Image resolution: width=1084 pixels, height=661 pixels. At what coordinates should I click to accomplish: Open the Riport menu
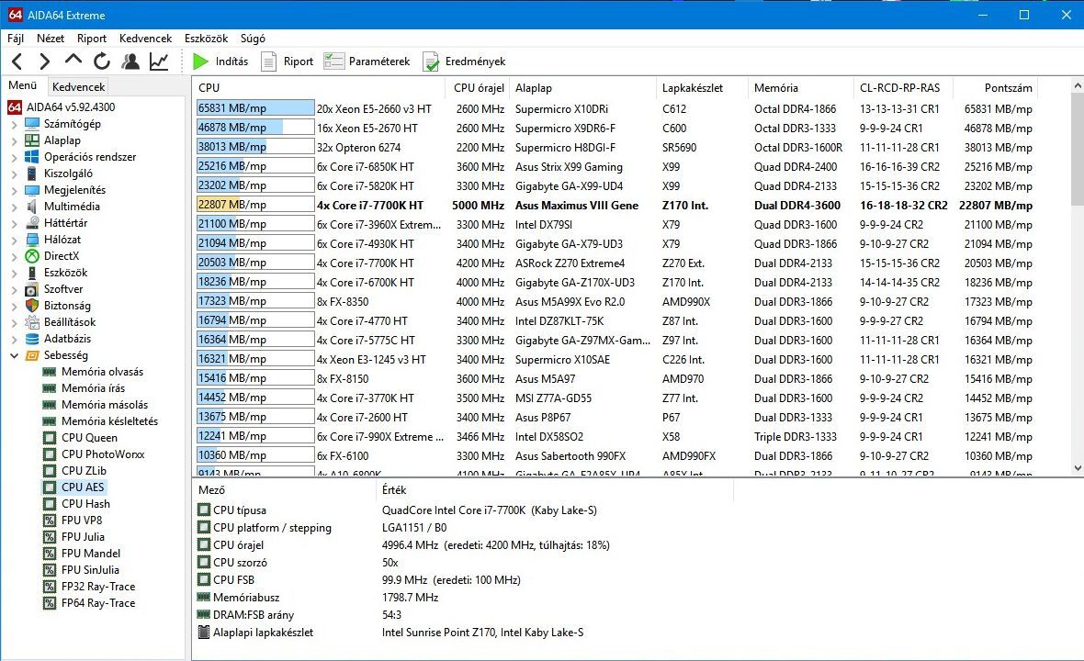(x=92, y=39)
